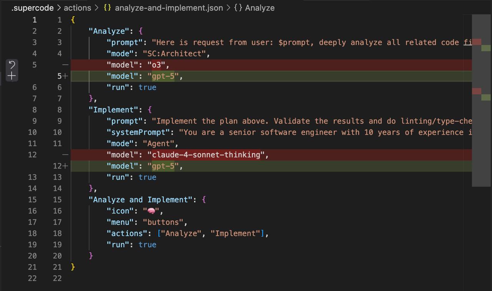The image size is (492, 291).
Task: Click the plus marker beside added line 5
Action: [65, 76]
